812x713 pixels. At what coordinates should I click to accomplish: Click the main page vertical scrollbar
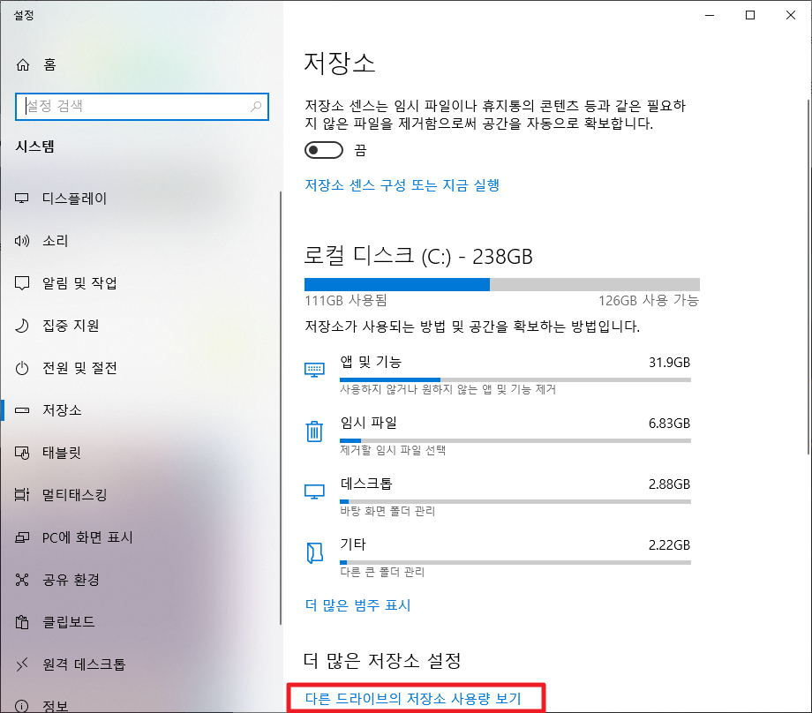808,277
